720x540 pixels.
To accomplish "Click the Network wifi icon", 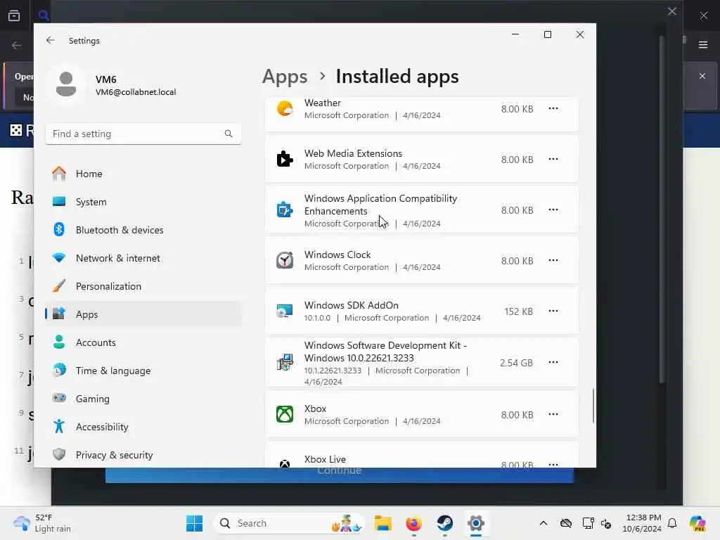I will [x=59, y=257].
